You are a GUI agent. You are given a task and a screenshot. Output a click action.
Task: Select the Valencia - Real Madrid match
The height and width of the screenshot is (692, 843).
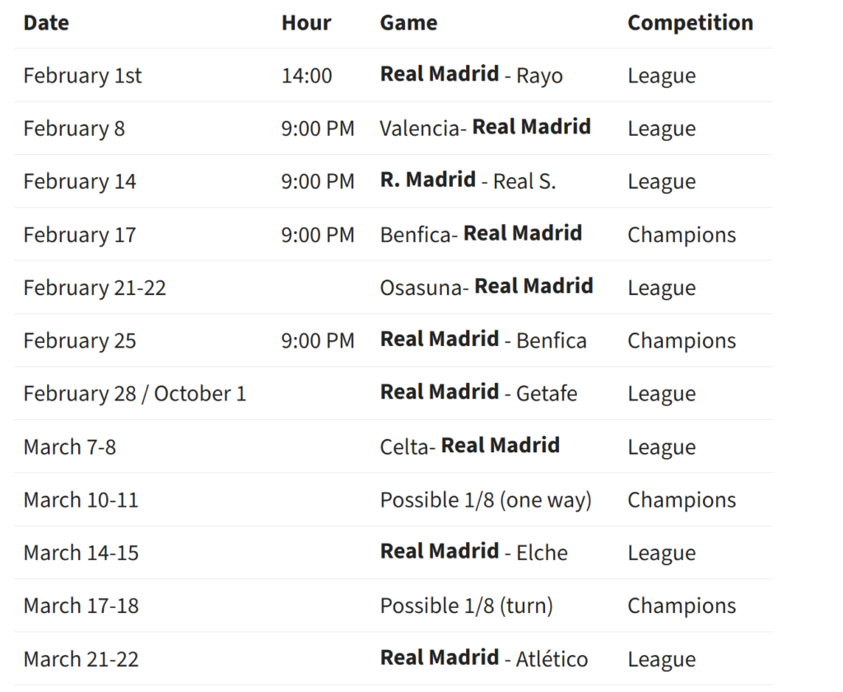click(485, 128)
